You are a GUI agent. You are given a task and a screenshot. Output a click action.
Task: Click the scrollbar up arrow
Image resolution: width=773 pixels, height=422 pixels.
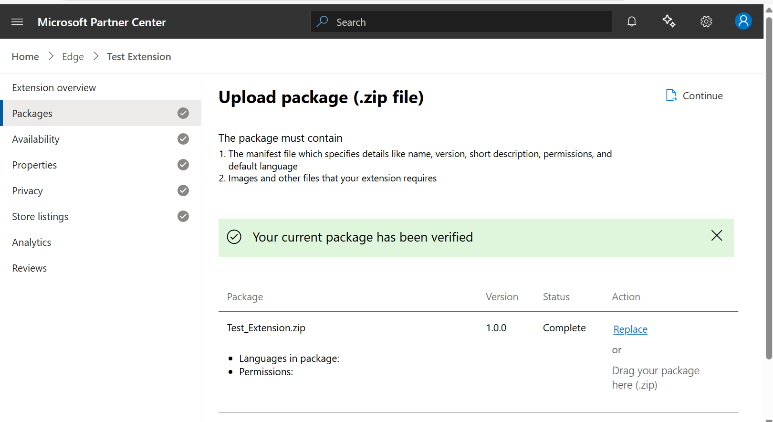coord(769,10)
